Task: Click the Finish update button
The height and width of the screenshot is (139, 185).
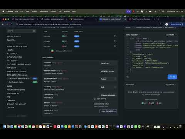Action: [x=176, y=24]
